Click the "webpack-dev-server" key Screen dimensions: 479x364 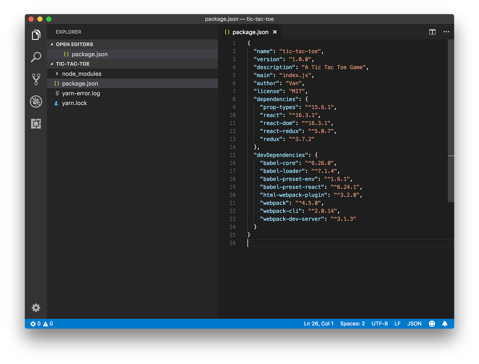pyautogui.click(x=292, y=219)
